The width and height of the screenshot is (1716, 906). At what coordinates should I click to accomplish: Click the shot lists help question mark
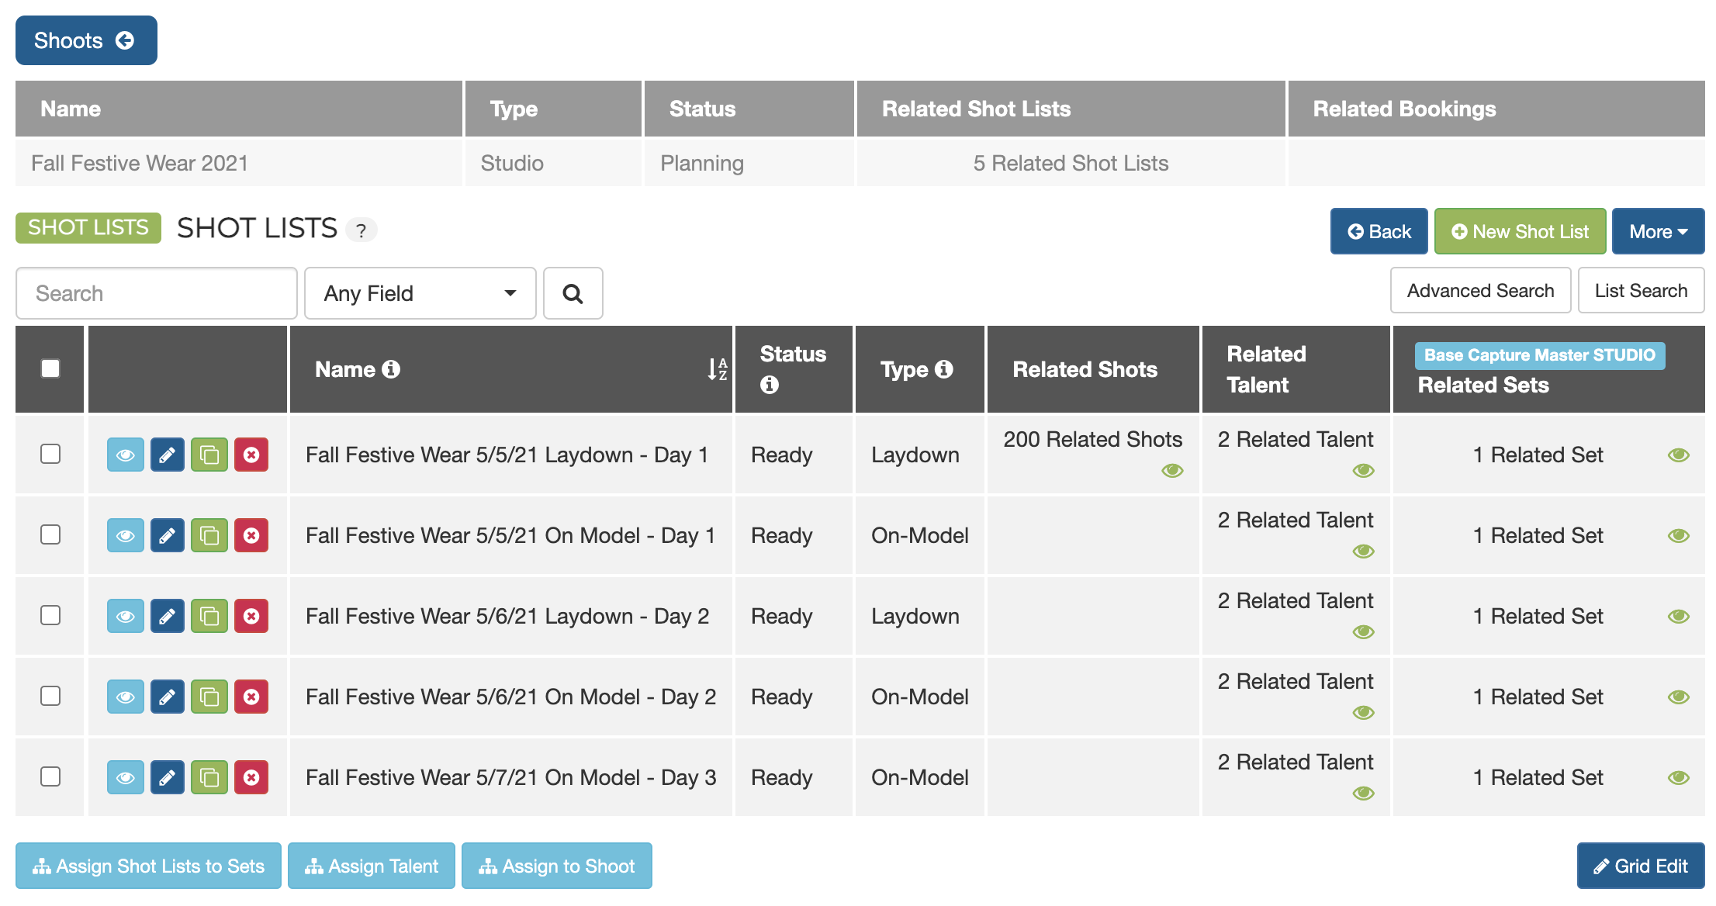point(361,230)
